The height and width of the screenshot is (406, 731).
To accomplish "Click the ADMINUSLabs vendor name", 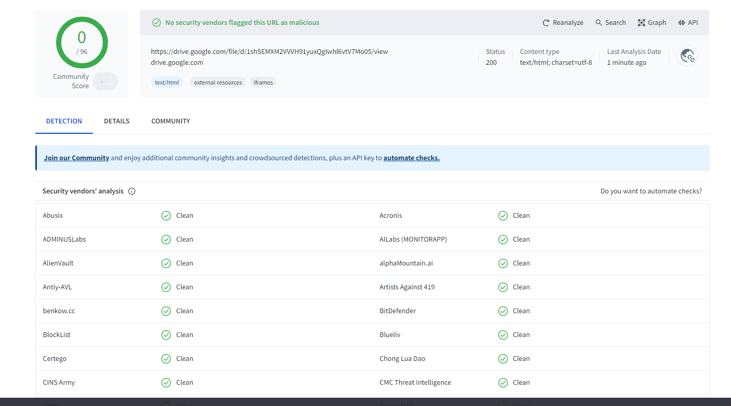I will [64, 240].
